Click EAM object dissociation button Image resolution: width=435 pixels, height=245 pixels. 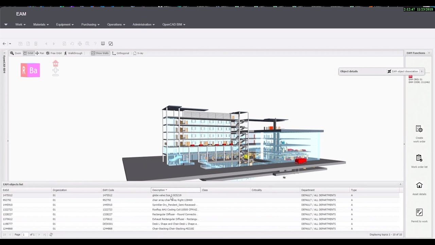coord(403,71)
